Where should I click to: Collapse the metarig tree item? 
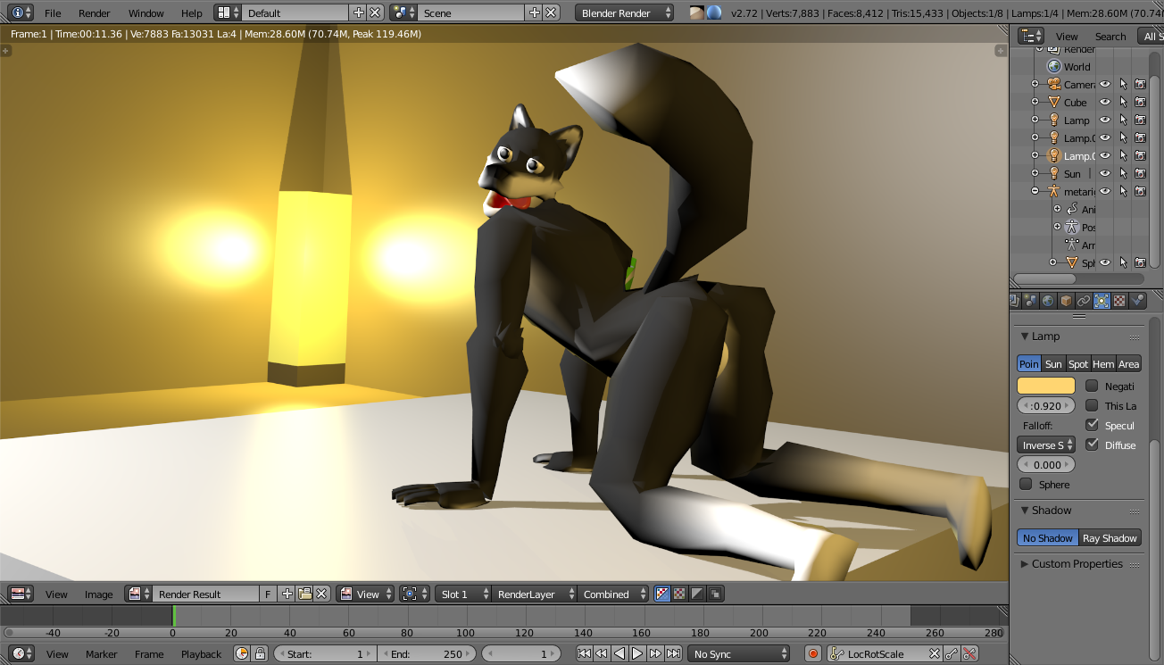coord(1035,192)
